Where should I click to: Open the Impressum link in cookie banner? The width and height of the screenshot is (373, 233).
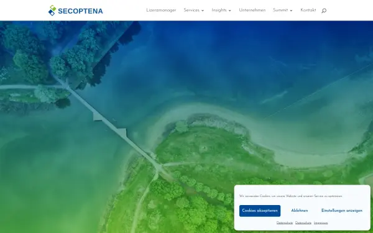coord(321,223)
